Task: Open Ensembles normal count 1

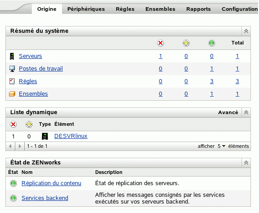Action: (x=212, y=94)
